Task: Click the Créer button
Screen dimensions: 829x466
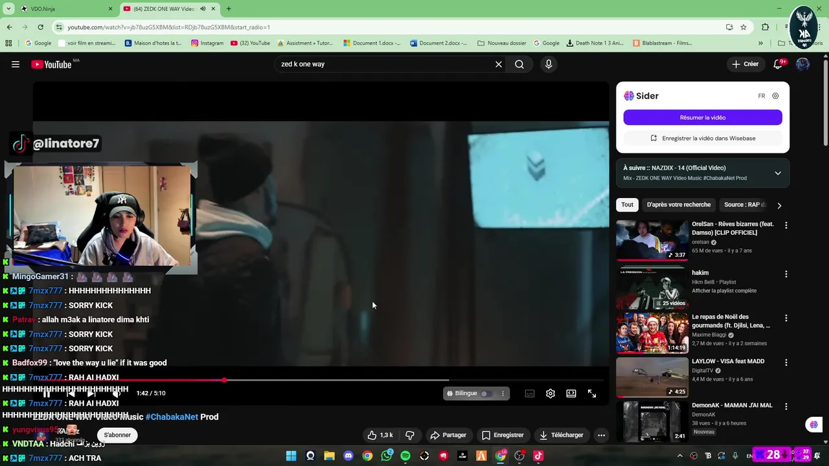Action: (745, 64)
